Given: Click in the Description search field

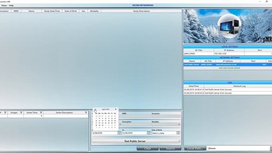Looking at the screenshot, I should pyautogui.click(x=136, y=125).
